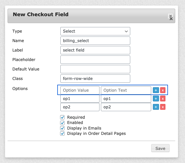Disable Display in Emails checkbox
Screen dimensions: 185x163
point(62,128)
